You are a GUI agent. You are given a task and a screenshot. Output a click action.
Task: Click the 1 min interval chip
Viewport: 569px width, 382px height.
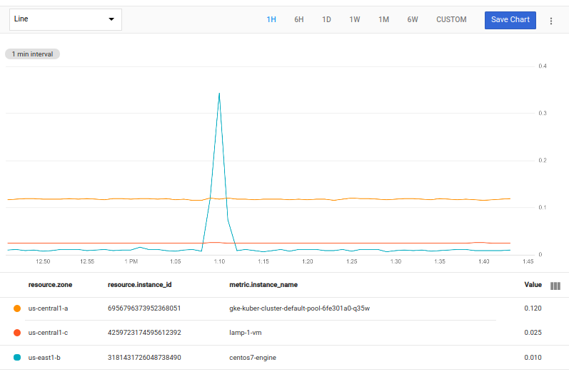tap(32, 54)
